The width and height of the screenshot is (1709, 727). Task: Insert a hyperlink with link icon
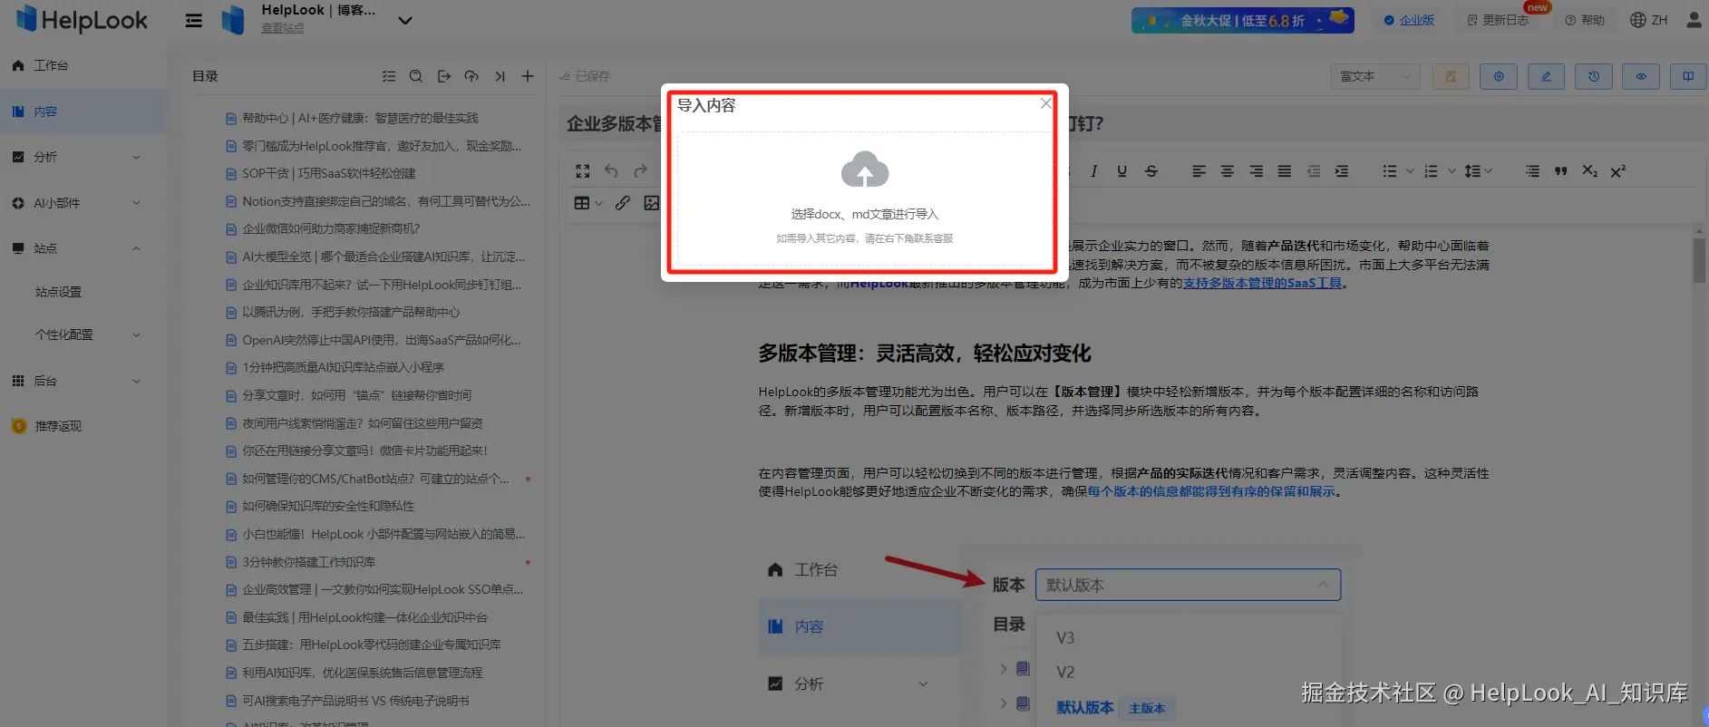pyautogui.click(x=623, y=203)
